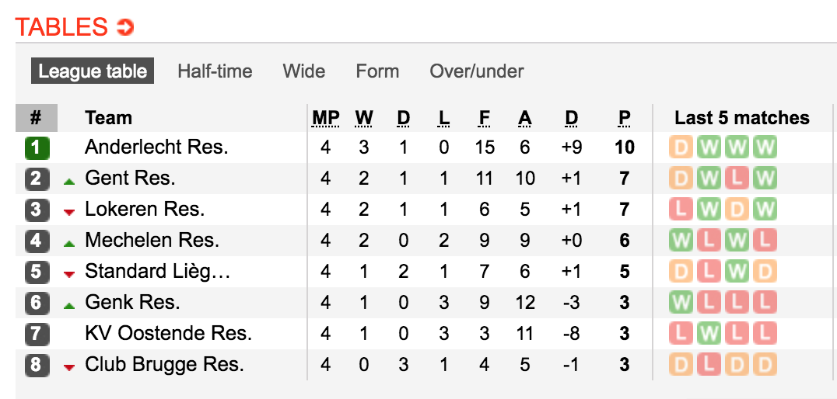The width and height of the screenshot is (837, 399).
Task: Click the P points column header
Action: (x=624, y=118)
